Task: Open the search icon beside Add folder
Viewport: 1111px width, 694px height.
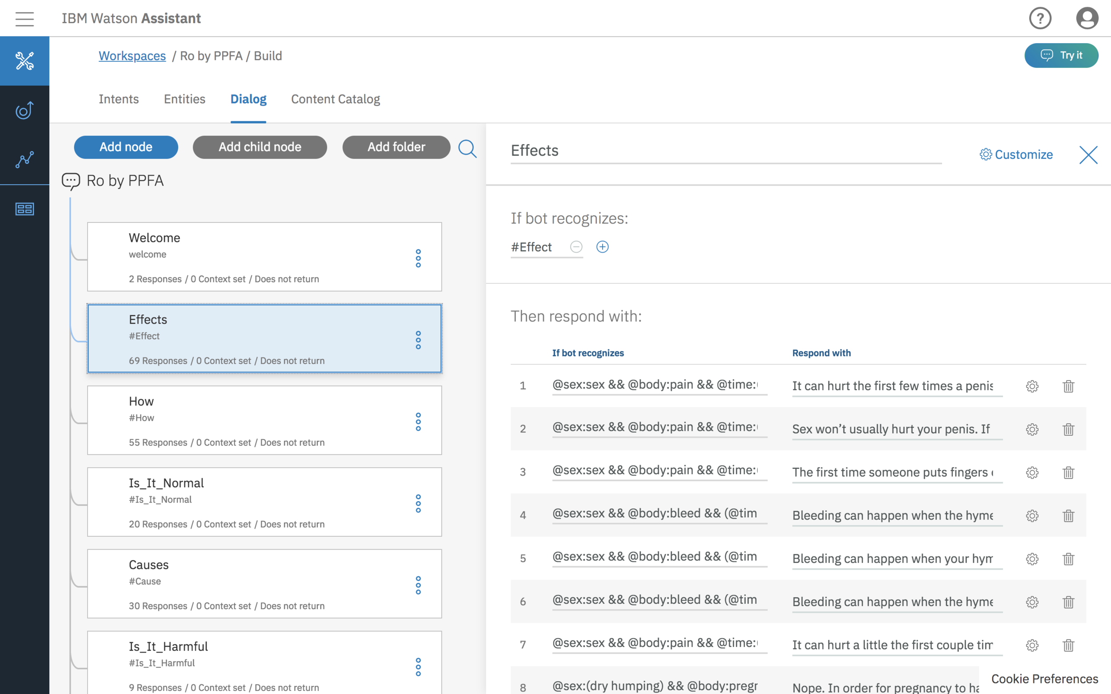Action: (x=467, y=148)
